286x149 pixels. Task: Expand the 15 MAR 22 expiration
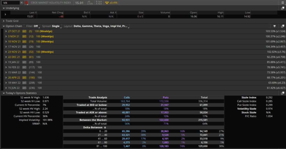6,72
